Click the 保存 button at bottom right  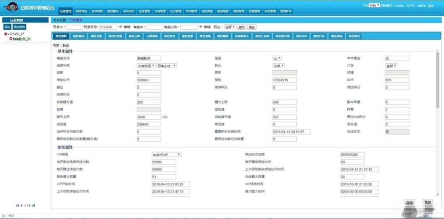(x=410, y=202)
